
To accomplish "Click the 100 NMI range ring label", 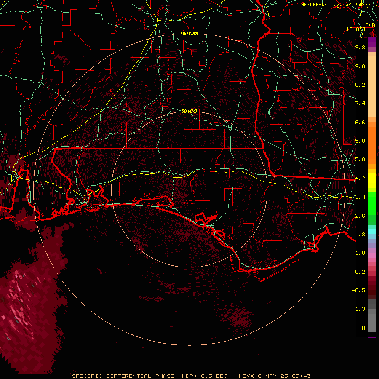I will tap(189, 33).
